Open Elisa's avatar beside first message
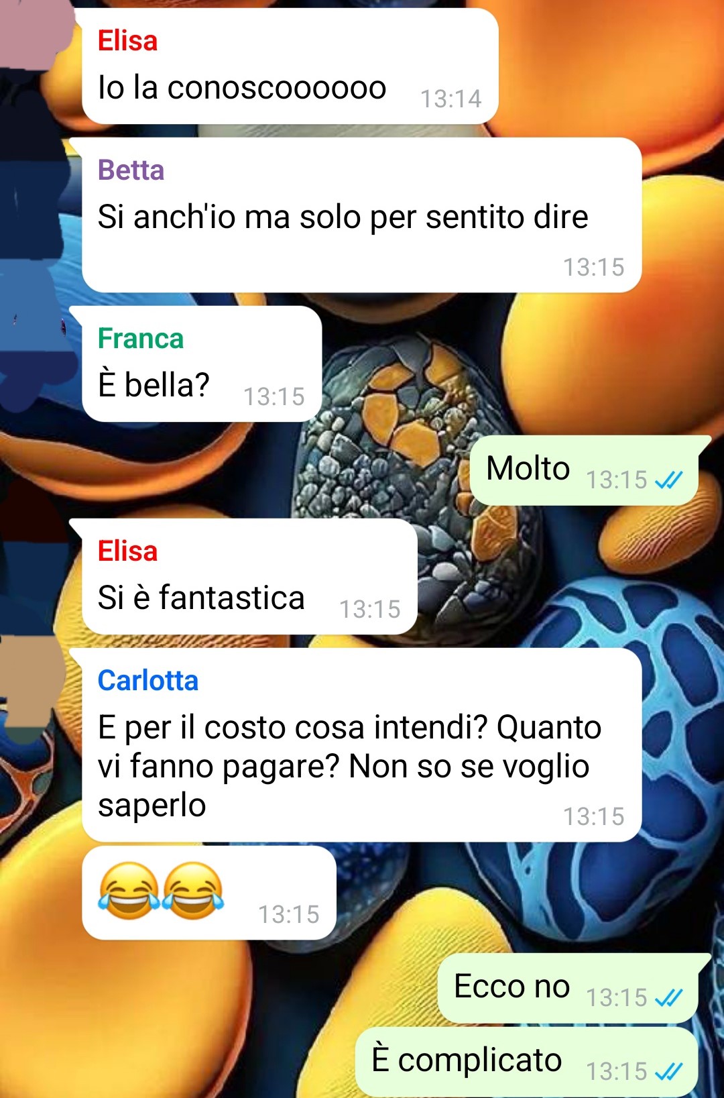This screenshot has width=724, height=1098. click(35, 34)
